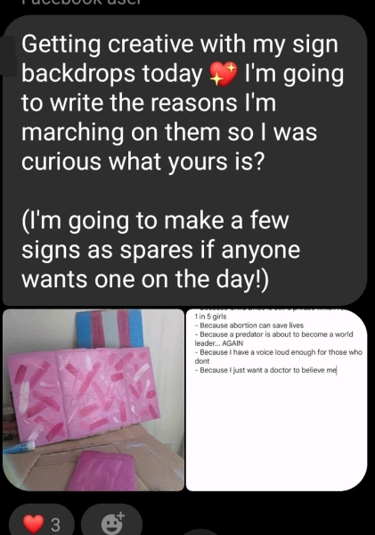View the reaction count showing 3
Image resolution: width=375 pixels, height=535 pixels.
(55, 524)
